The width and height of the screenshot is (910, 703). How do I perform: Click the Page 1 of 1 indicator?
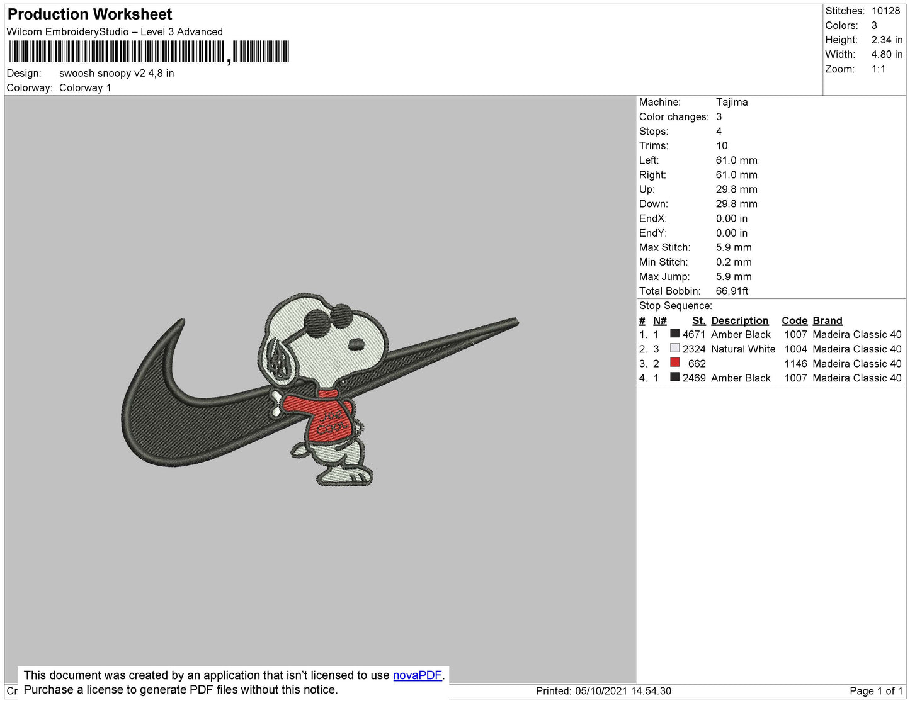[876, 690]
